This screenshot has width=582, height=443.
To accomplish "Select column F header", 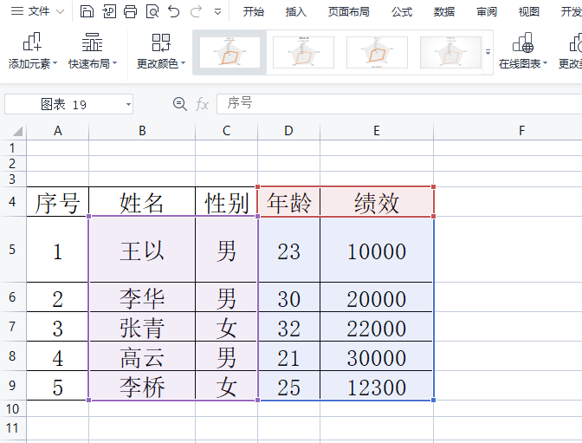I will [522, 131].
